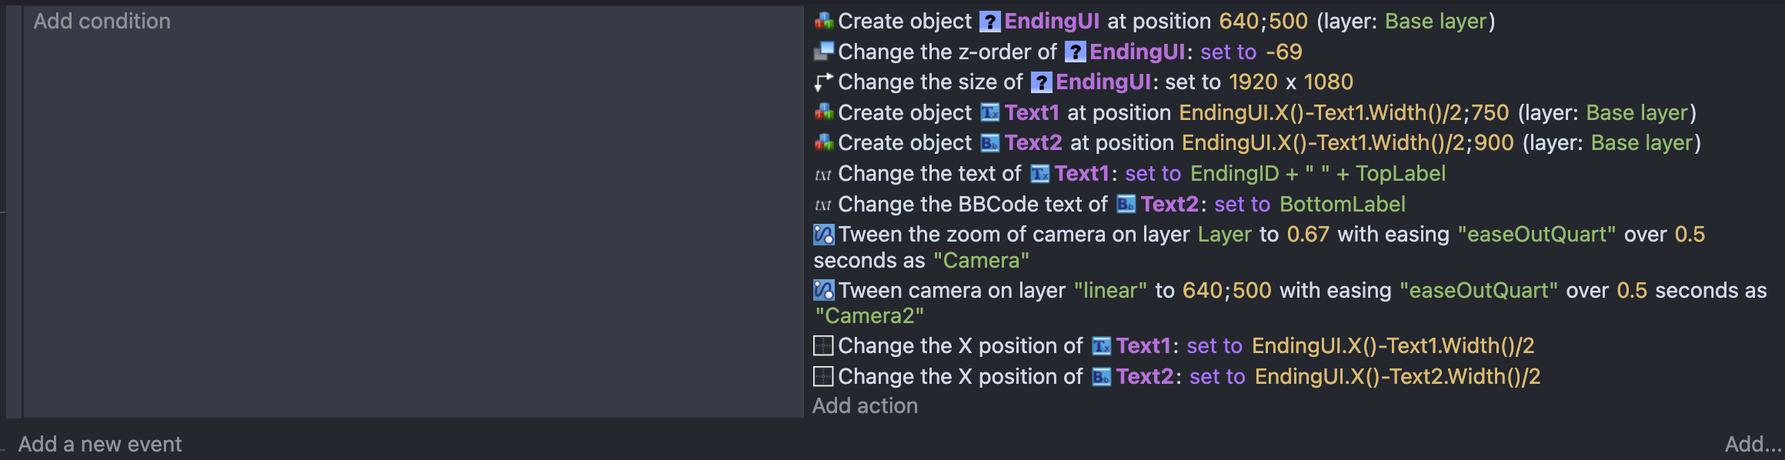Click the text icon on Change text action
The image size is (1785, 460).
tap(823, 175)
